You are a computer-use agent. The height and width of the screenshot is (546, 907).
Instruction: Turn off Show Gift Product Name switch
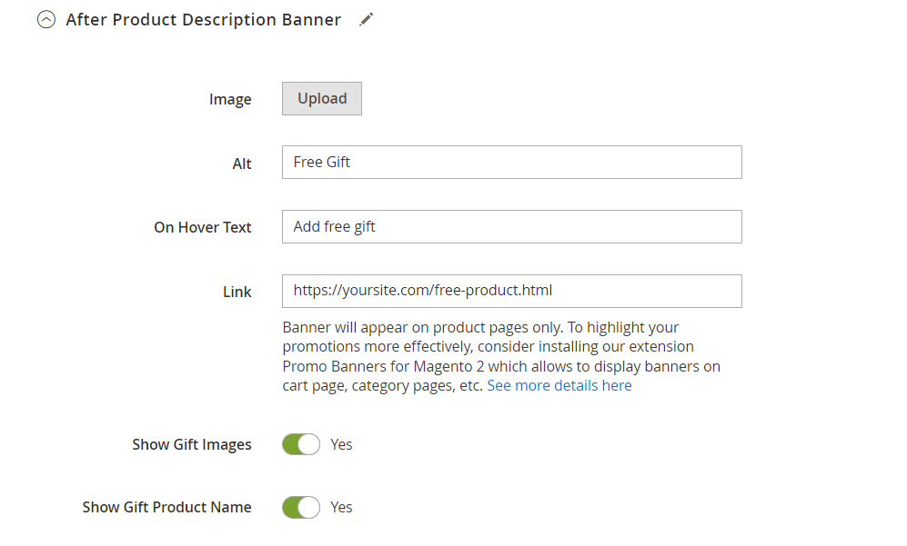pos(301,507)
